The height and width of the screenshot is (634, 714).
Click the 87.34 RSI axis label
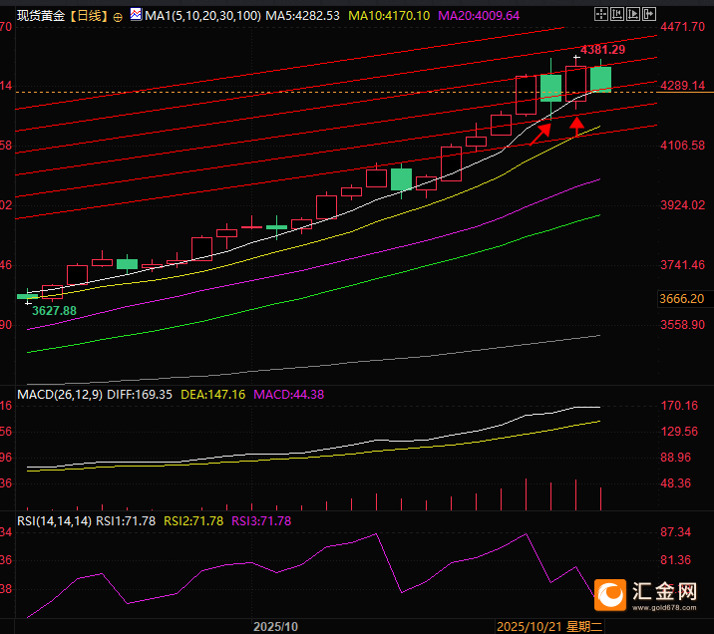click(676, 531)
